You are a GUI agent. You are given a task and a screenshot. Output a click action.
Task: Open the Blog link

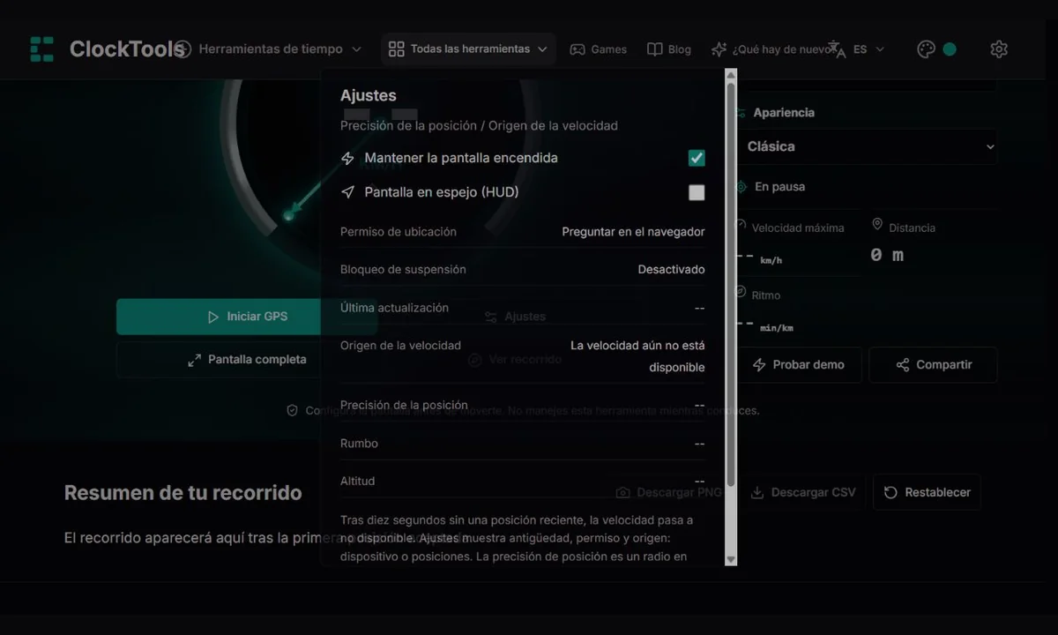[669, 49]
